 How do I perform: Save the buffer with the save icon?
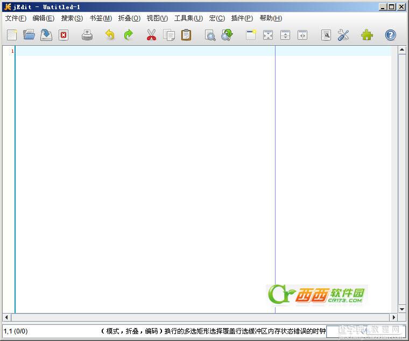pyautogui.click(x=46, y=35)
